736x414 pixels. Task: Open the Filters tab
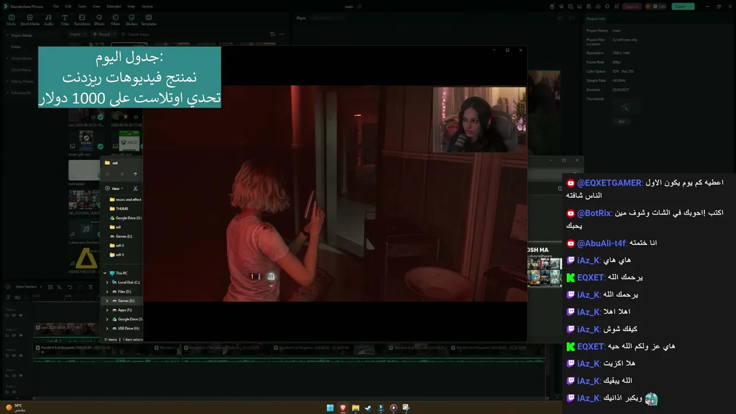(x=116, y=20)
